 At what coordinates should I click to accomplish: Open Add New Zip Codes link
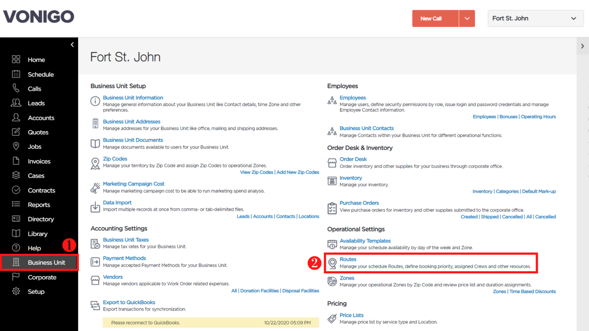pyautogui.click(x=298, y=172)
